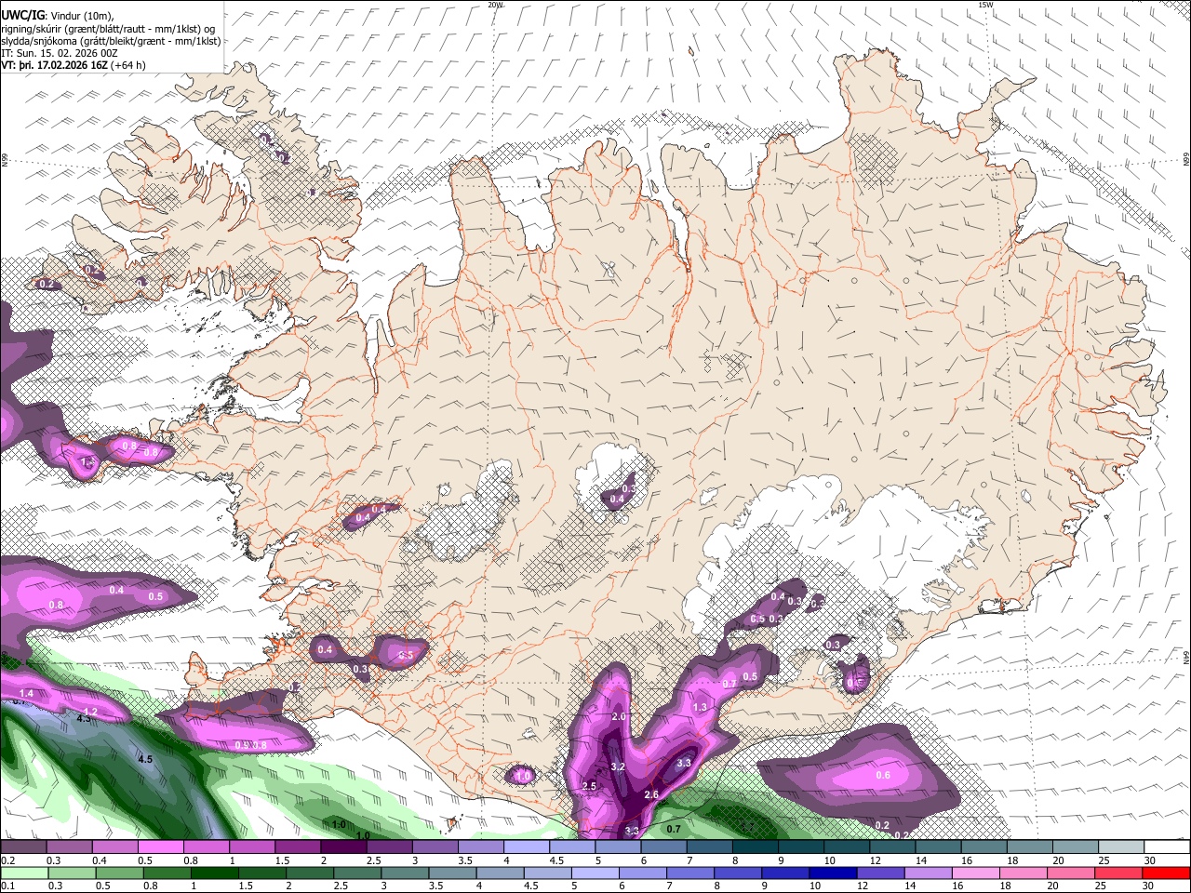The height and width of the screenshot is (893, 1191).
Task: Pick the palest green 0.1 swatch in rain scale
Action: point(23,873)
